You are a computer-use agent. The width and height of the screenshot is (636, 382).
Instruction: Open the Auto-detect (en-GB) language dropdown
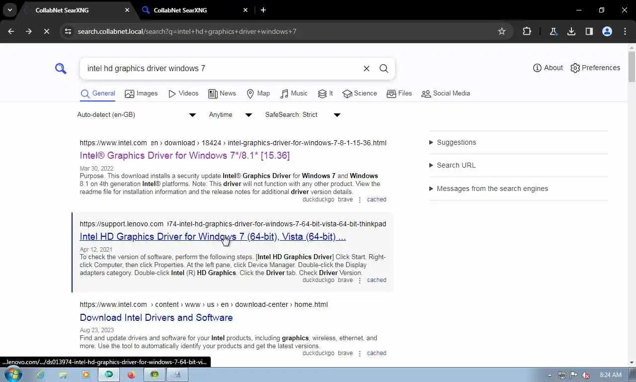click(137, 115)
